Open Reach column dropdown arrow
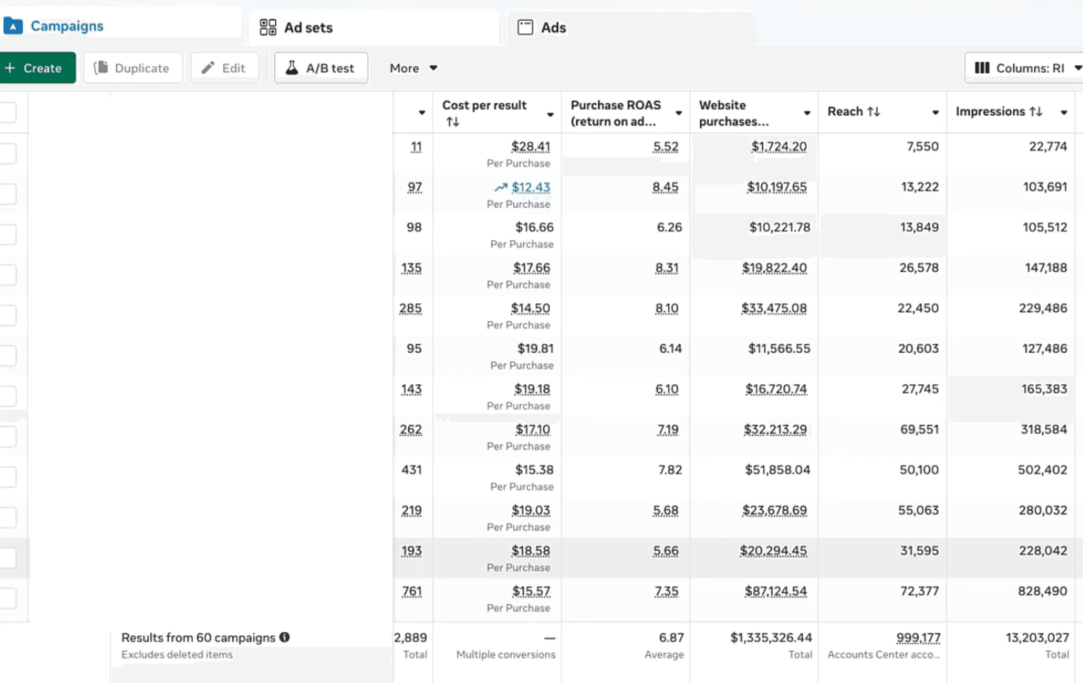Image resolution: width=1083 pixels, height=683 pixels. click(x=935, y=113)
